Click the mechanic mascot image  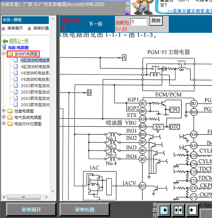click(142, 7)
